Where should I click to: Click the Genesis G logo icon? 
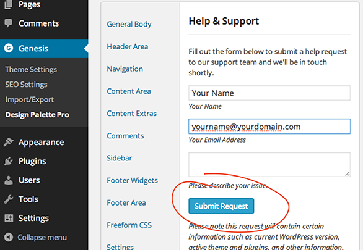coord(9,48)
